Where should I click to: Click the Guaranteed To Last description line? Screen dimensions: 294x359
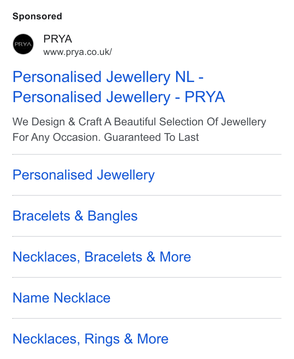[106, 137]
